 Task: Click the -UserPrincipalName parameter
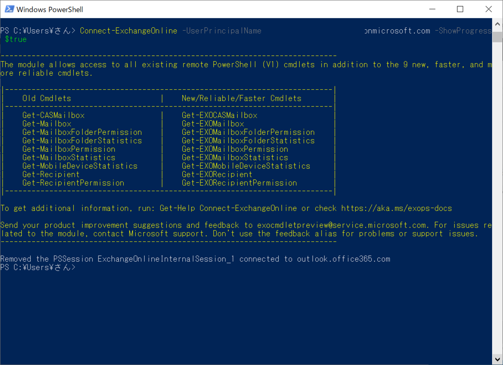pyautogui.click(x=222, y=31)
